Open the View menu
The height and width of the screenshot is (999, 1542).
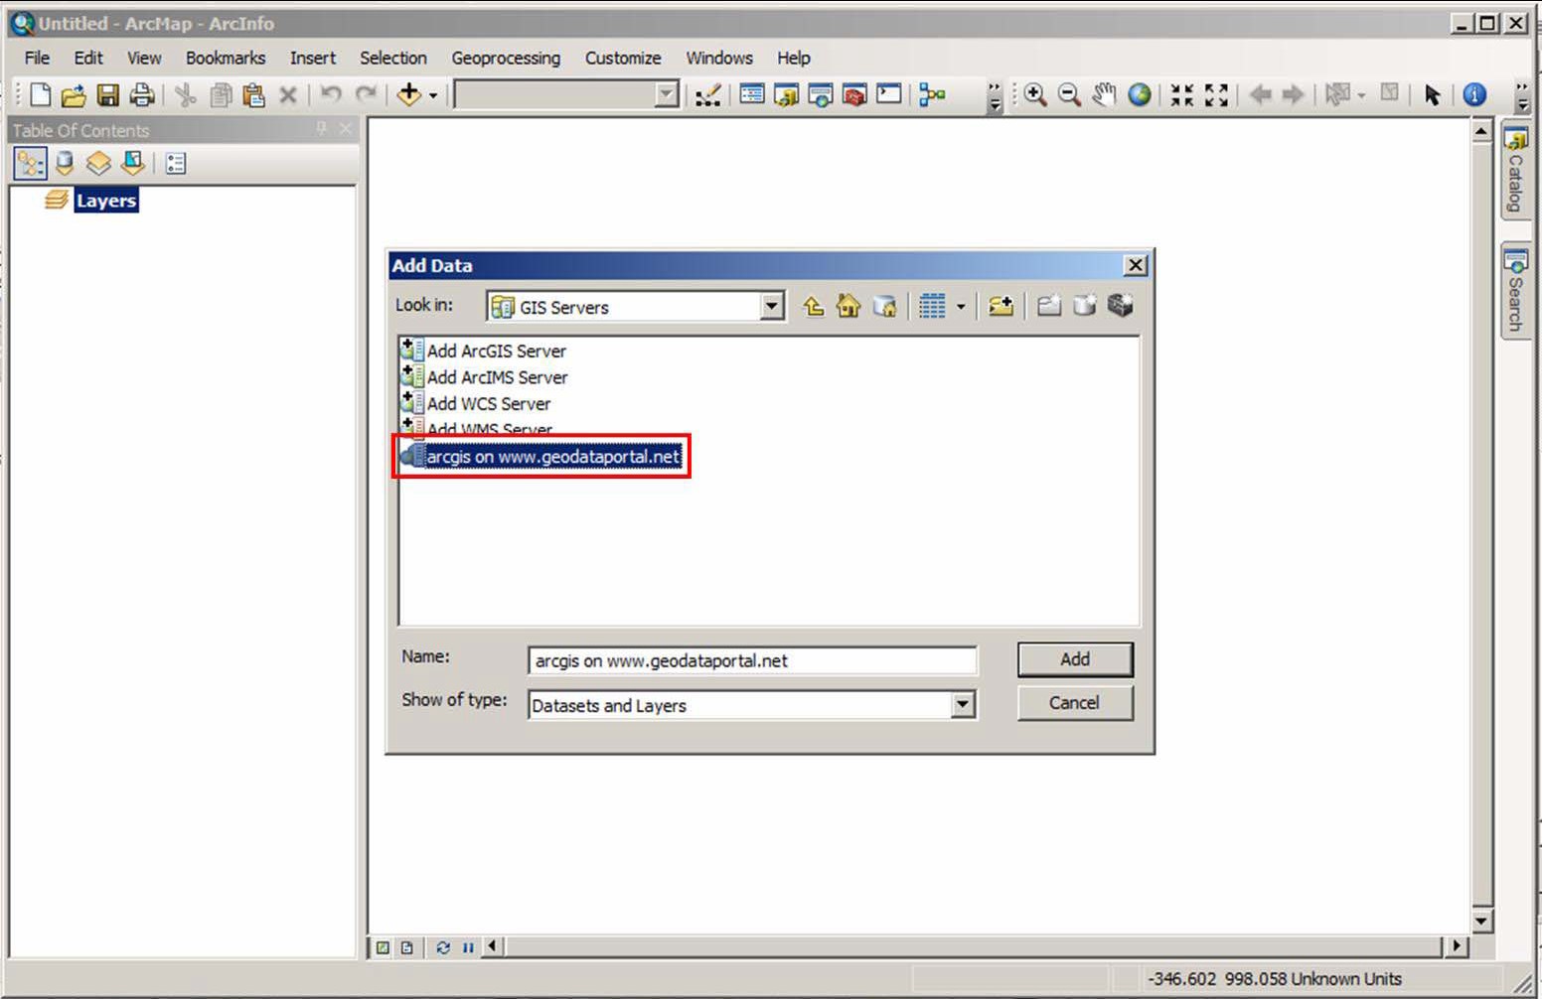[x=144, y=58]
